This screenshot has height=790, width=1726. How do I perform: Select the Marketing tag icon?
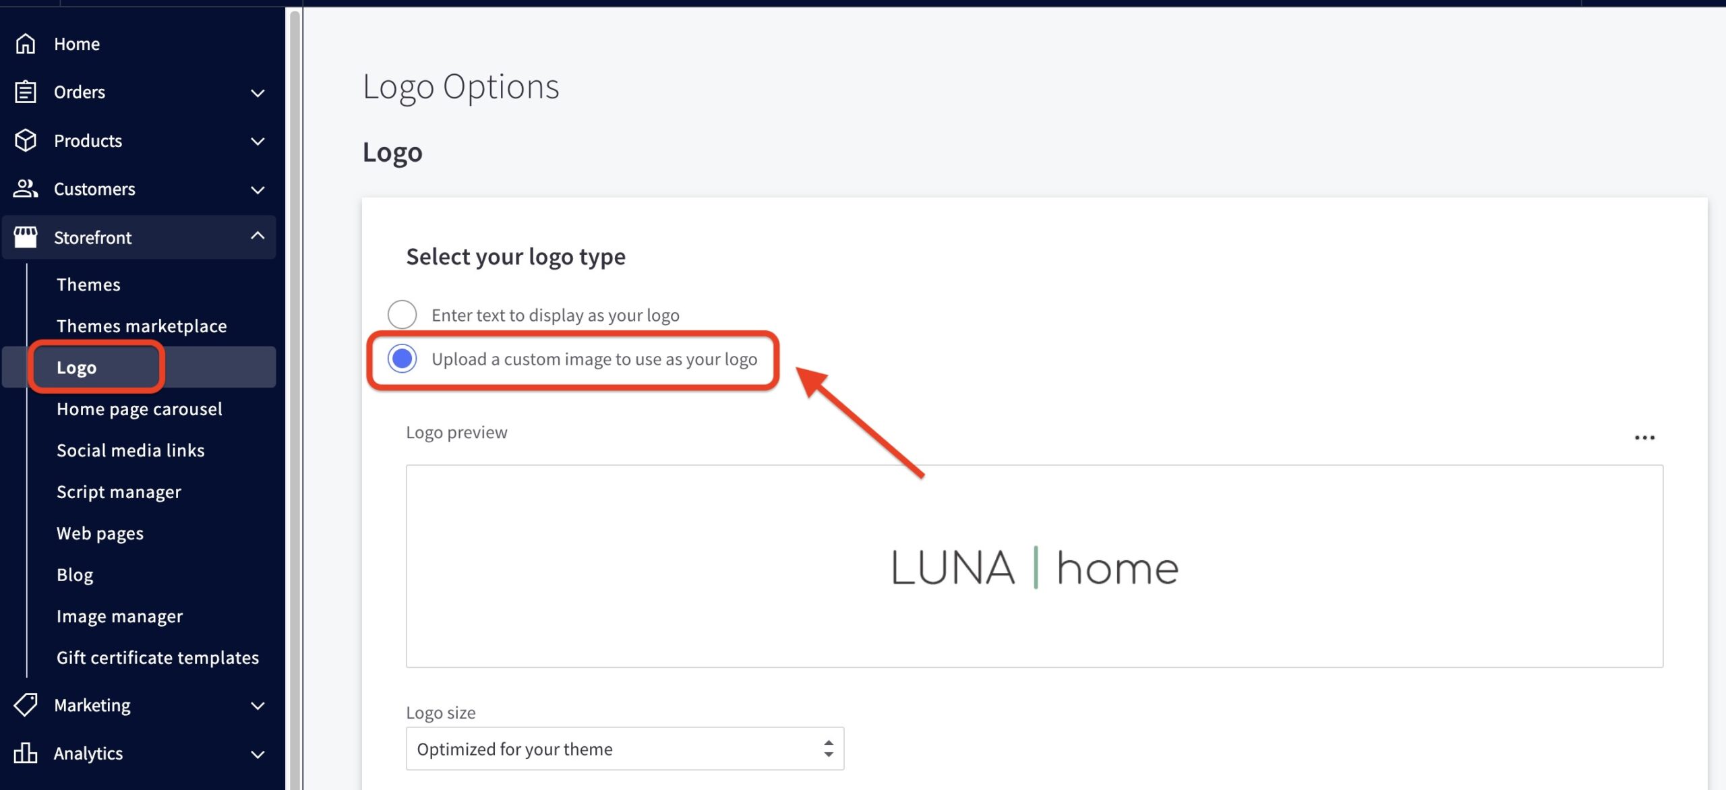click(x=25, y=705)
